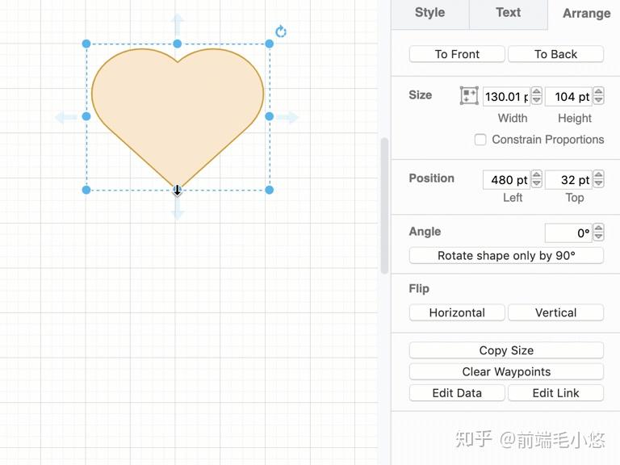Click the Angle stepper arrows
The width and height of the screenshot is (620, 465).
coord(598,232)
